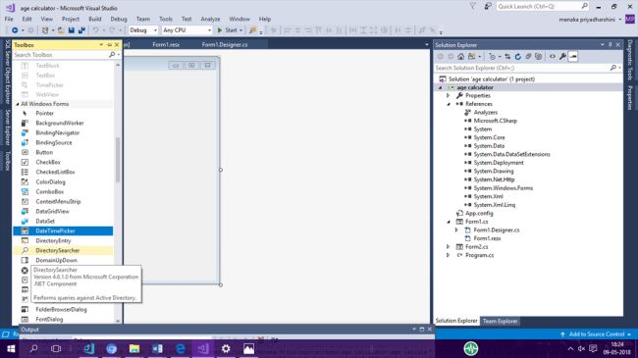This screenshot has width=638, height=358.
Task: Click Sync with Active Document icon
Action: pos(507,57)
